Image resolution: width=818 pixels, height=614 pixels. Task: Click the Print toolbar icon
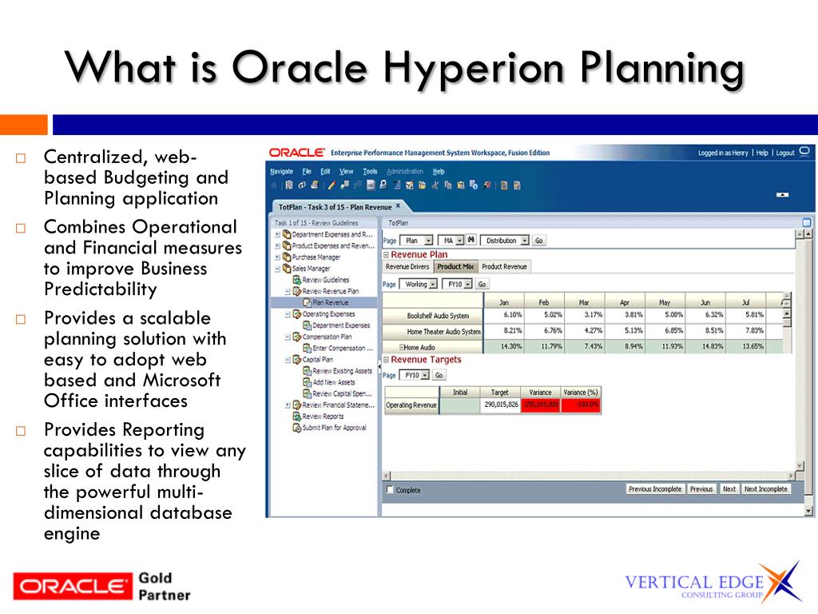(314, 185)
